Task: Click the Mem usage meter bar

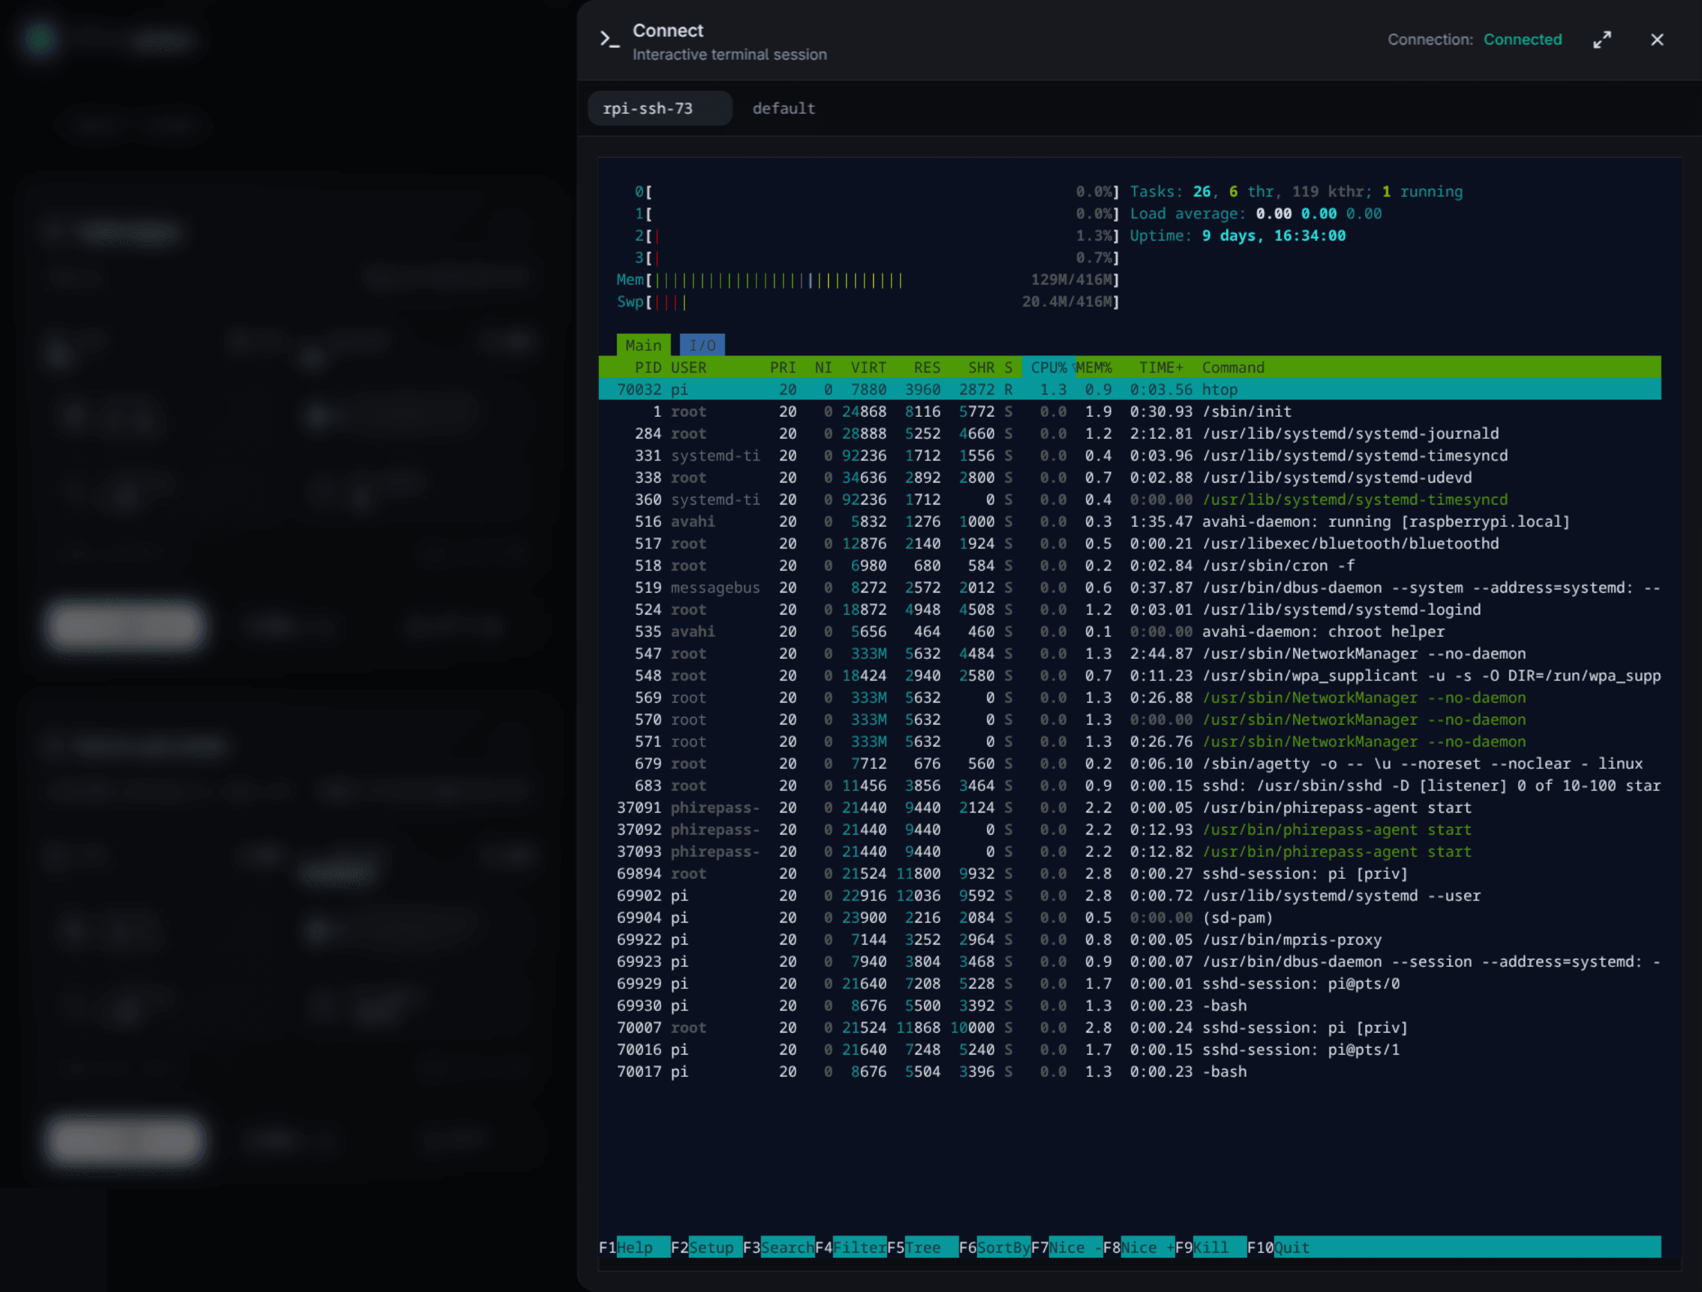Action: point(867,280)
